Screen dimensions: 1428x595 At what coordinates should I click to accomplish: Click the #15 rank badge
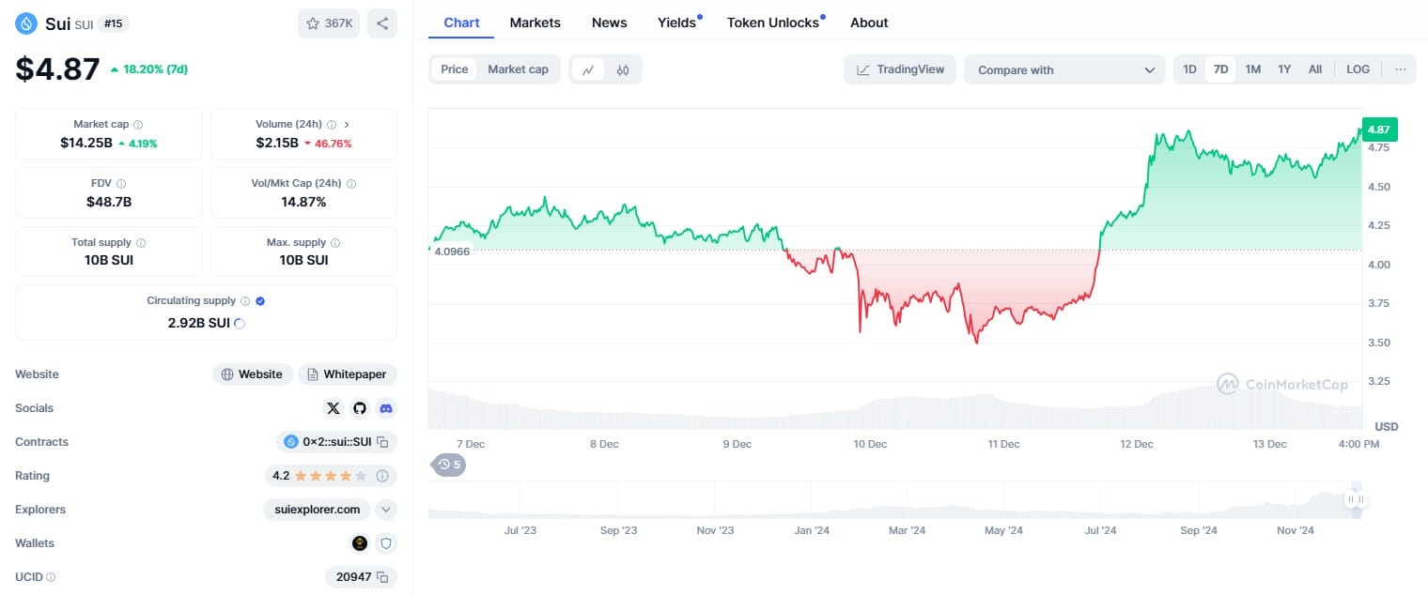click(113, 23)
